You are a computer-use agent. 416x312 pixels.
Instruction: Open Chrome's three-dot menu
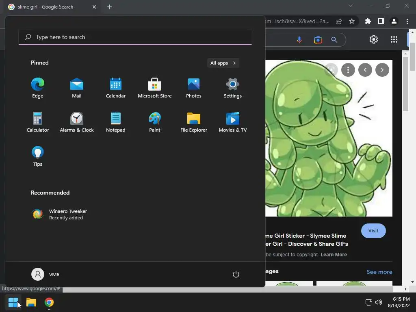click(407, 22)
